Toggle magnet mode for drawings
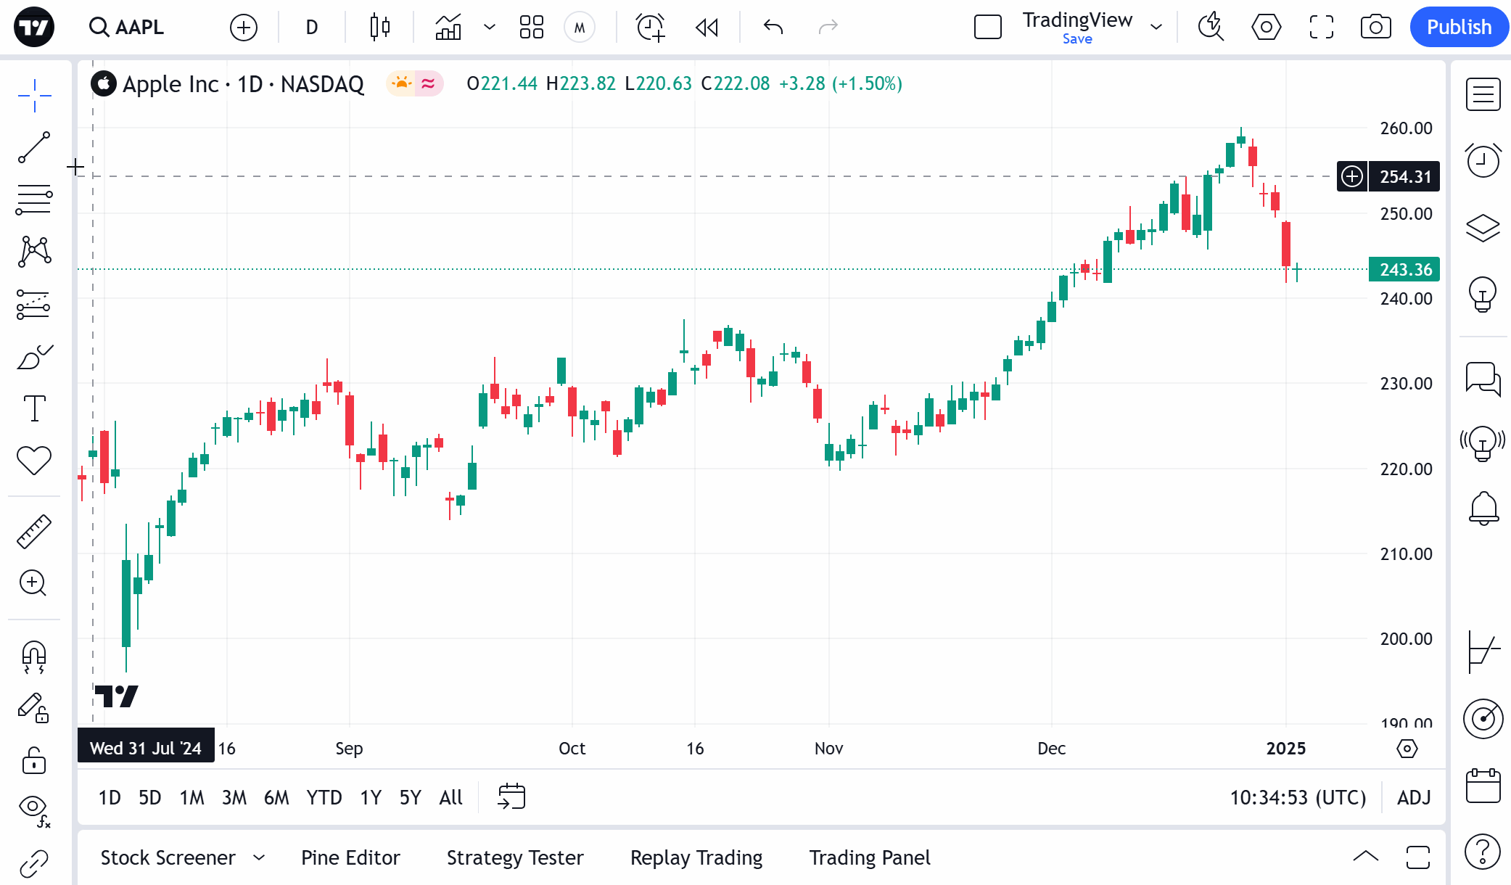Viewport: 1511px width, 885px height. pyautogui.click(x=33, y=656)
